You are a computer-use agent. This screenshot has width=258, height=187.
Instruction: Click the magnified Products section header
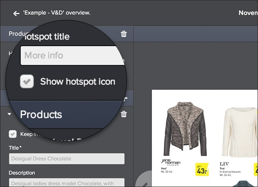[41, 114]
